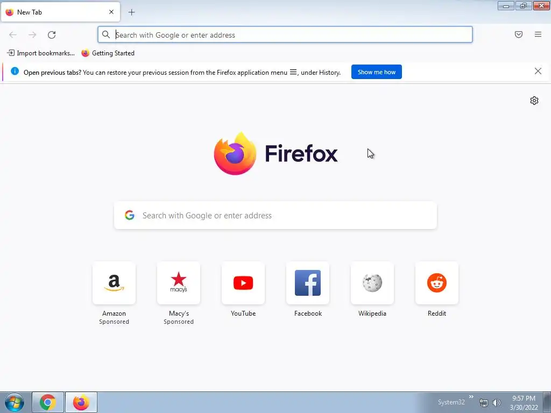Dismiss the previous tabs notification
Viewport: 551px width, 413px height.
[538, 72]
